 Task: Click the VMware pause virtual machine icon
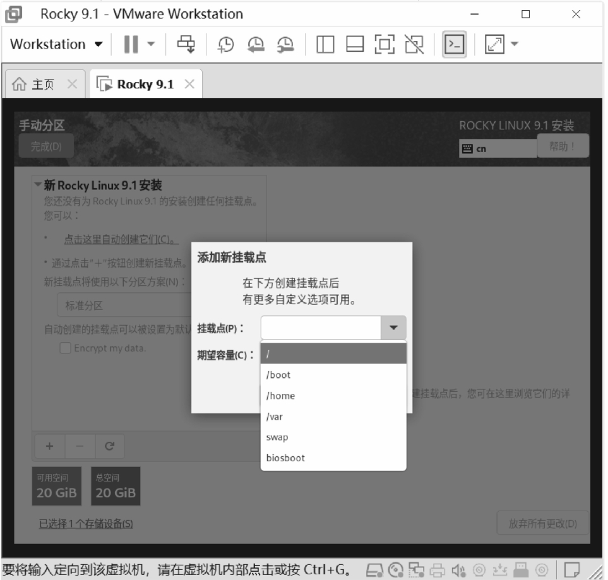point(131,44)
